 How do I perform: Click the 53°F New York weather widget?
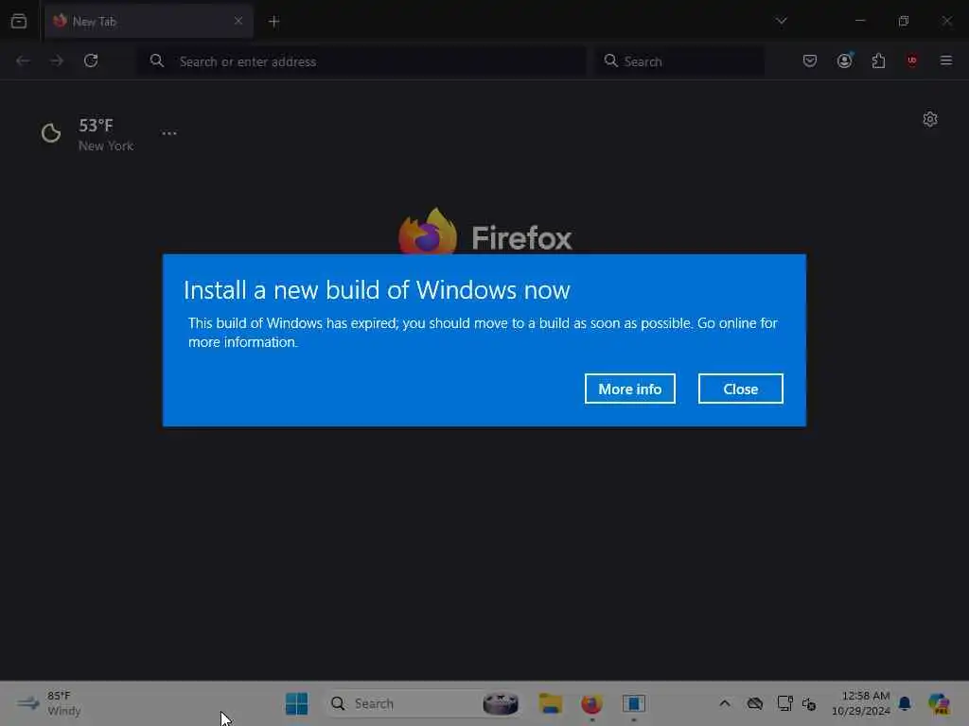click(87, 134)
